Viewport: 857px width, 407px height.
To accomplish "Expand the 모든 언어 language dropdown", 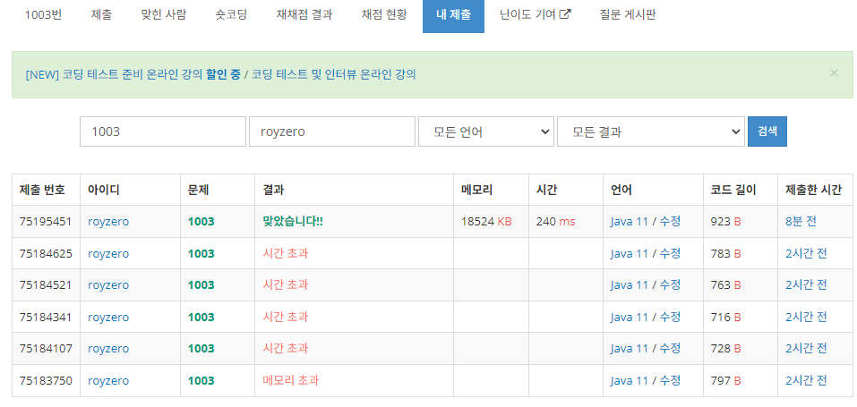I will tap(486, 131).
